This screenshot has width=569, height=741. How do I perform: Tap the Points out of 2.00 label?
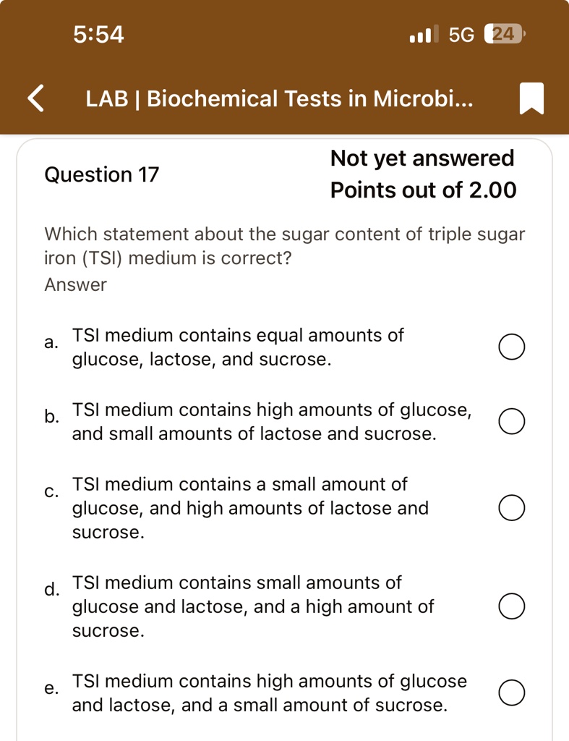click(423, 190)
